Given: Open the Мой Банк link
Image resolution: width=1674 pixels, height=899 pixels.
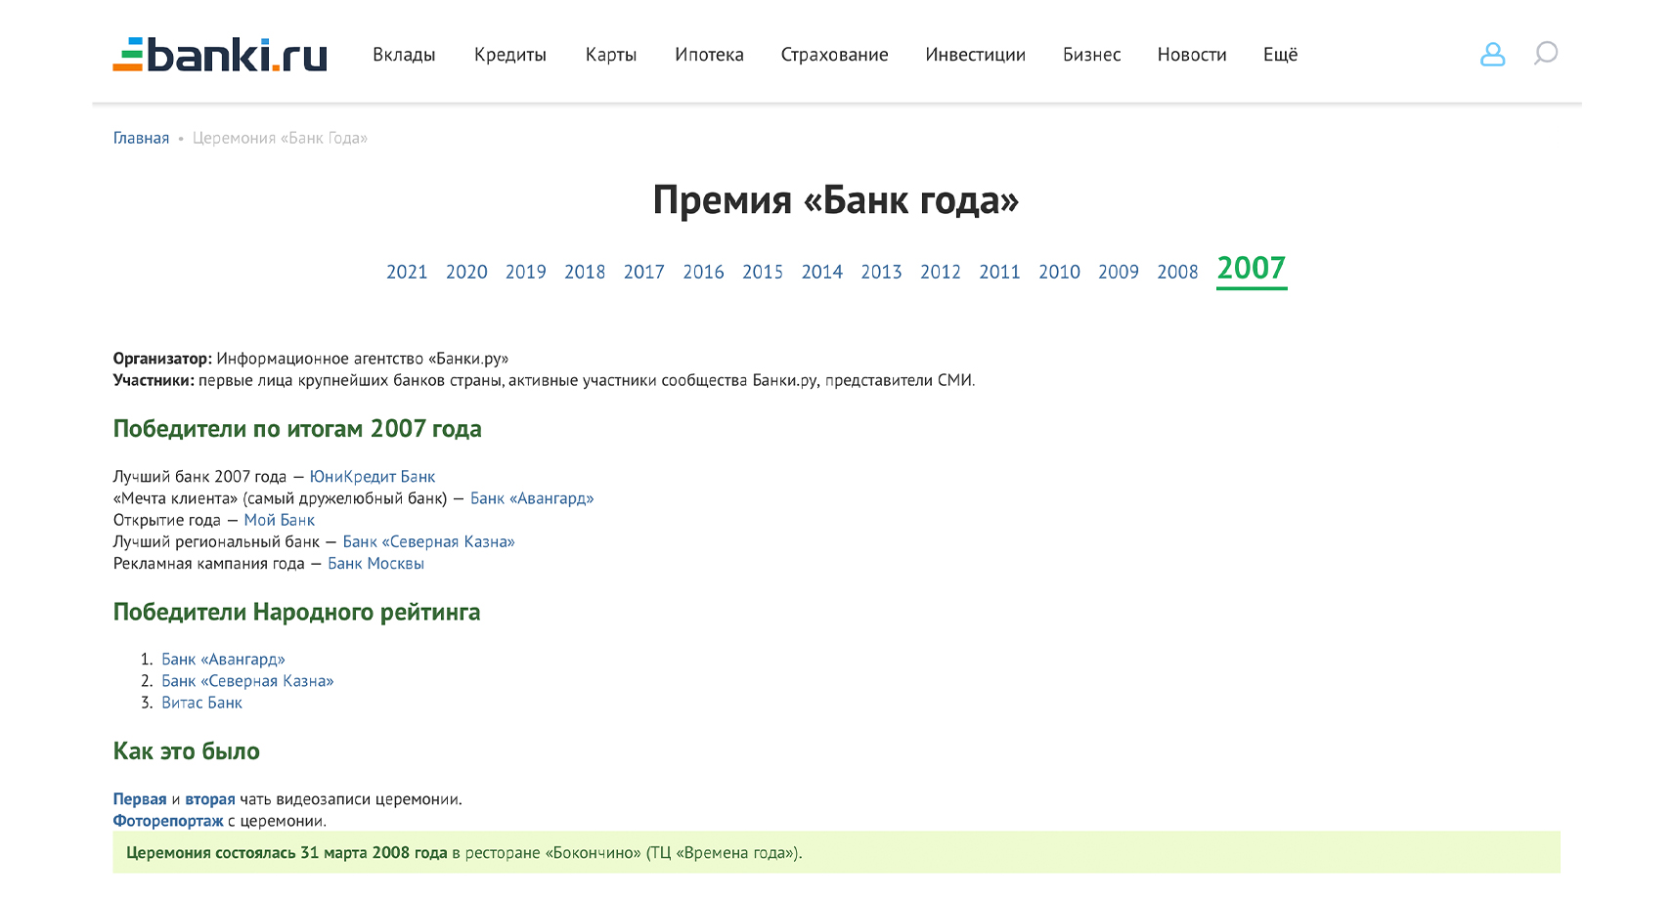Looking at the screenshot, I should tap(279, 520).
